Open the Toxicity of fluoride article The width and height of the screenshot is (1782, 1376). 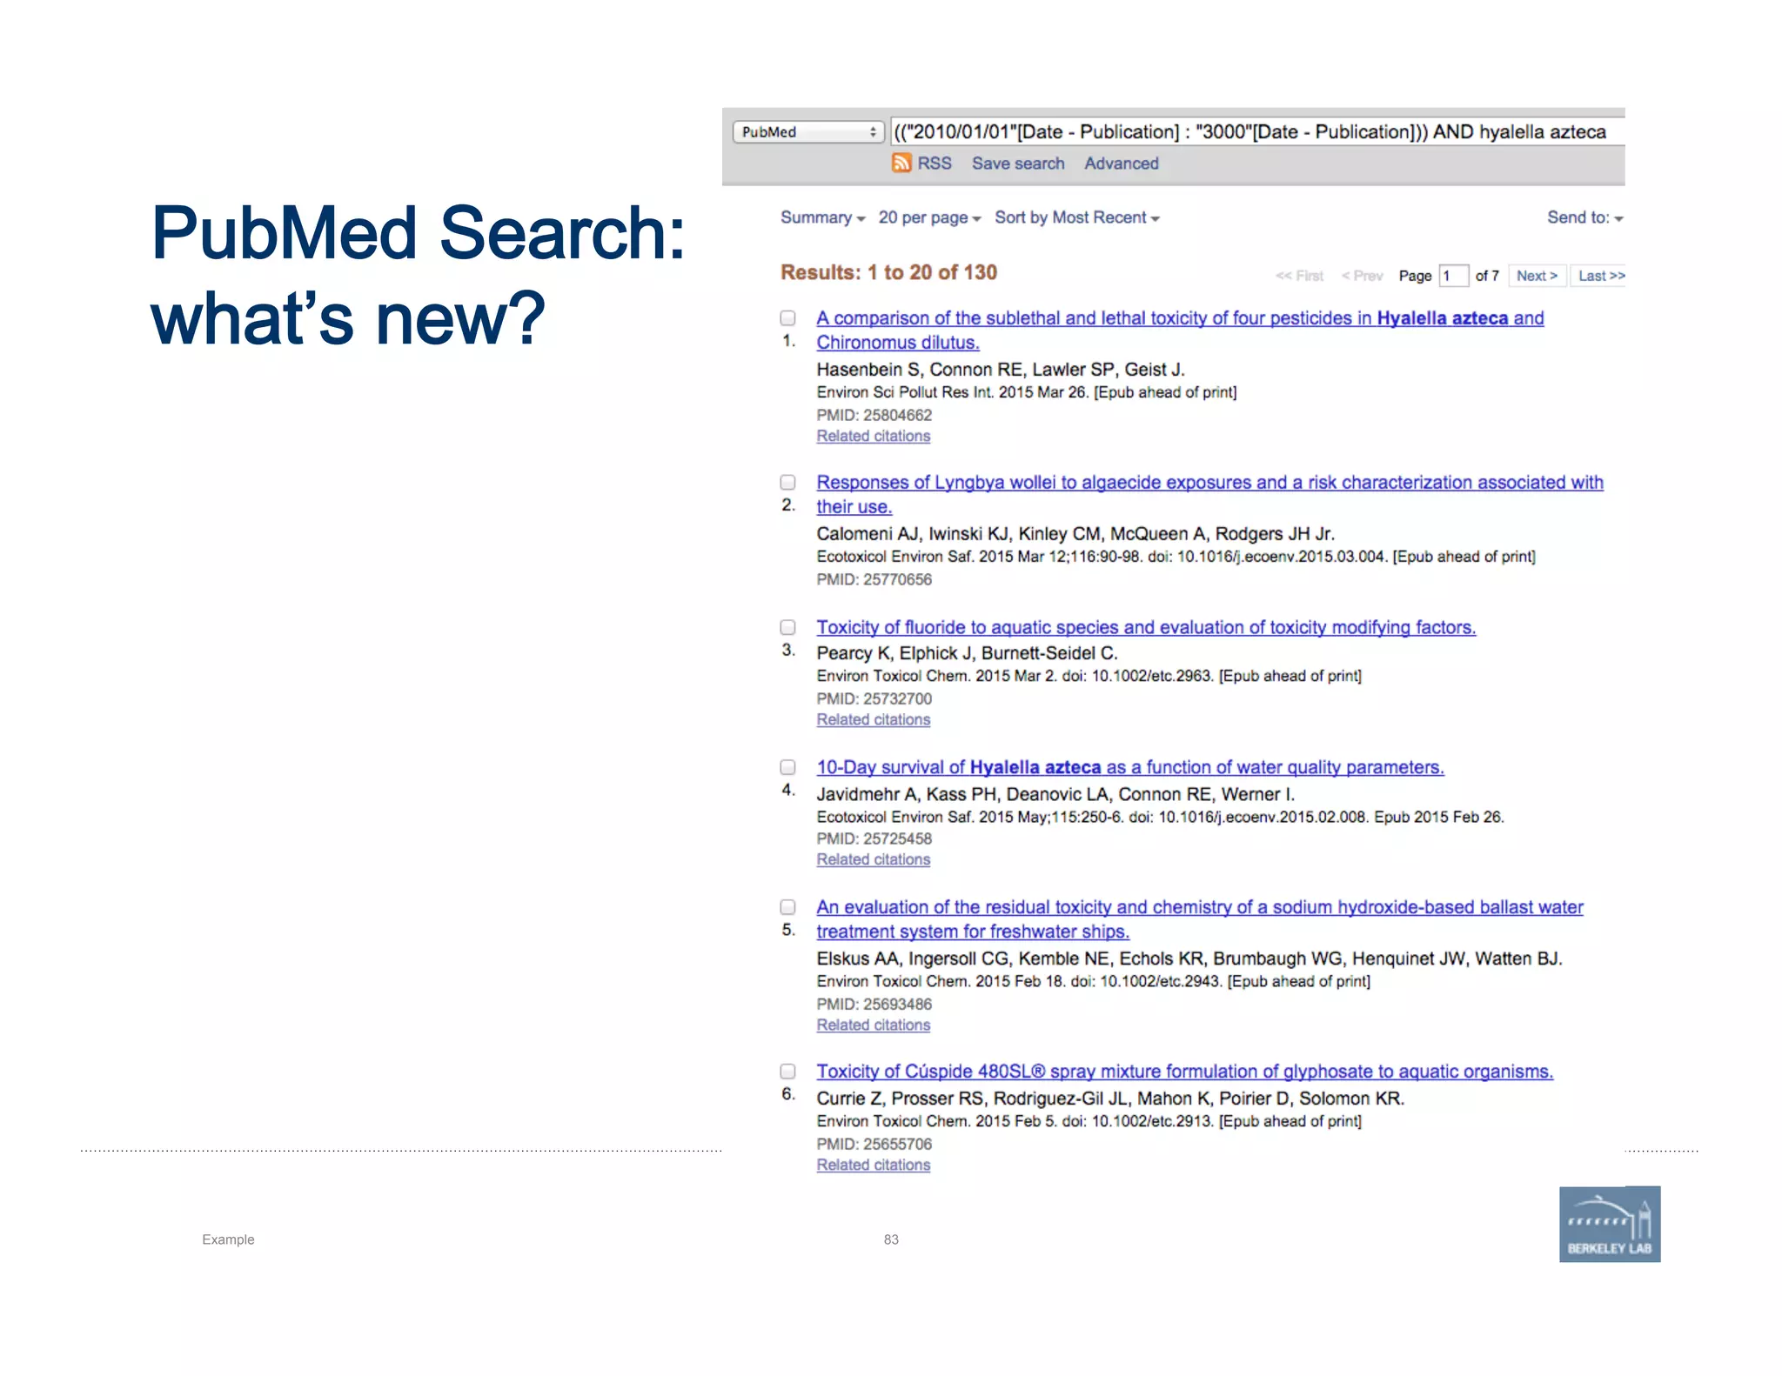click(1146, 627)
